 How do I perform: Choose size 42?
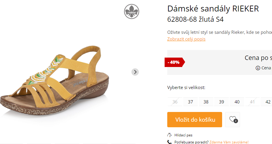pyautogui.click(x=267, y=102)
